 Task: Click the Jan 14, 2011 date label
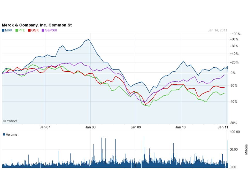point(217,30)
